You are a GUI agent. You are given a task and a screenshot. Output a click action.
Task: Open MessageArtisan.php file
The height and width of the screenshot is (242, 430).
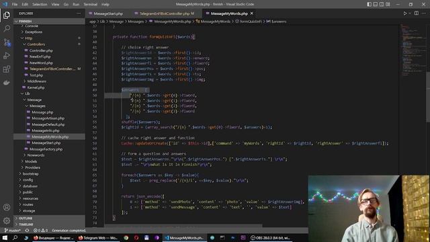49,118
